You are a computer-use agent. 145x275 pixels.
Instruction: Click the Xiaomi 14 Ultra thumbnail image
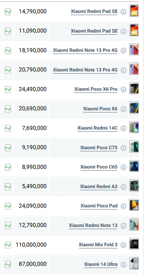pyautogui.click(x=134, y=263)
